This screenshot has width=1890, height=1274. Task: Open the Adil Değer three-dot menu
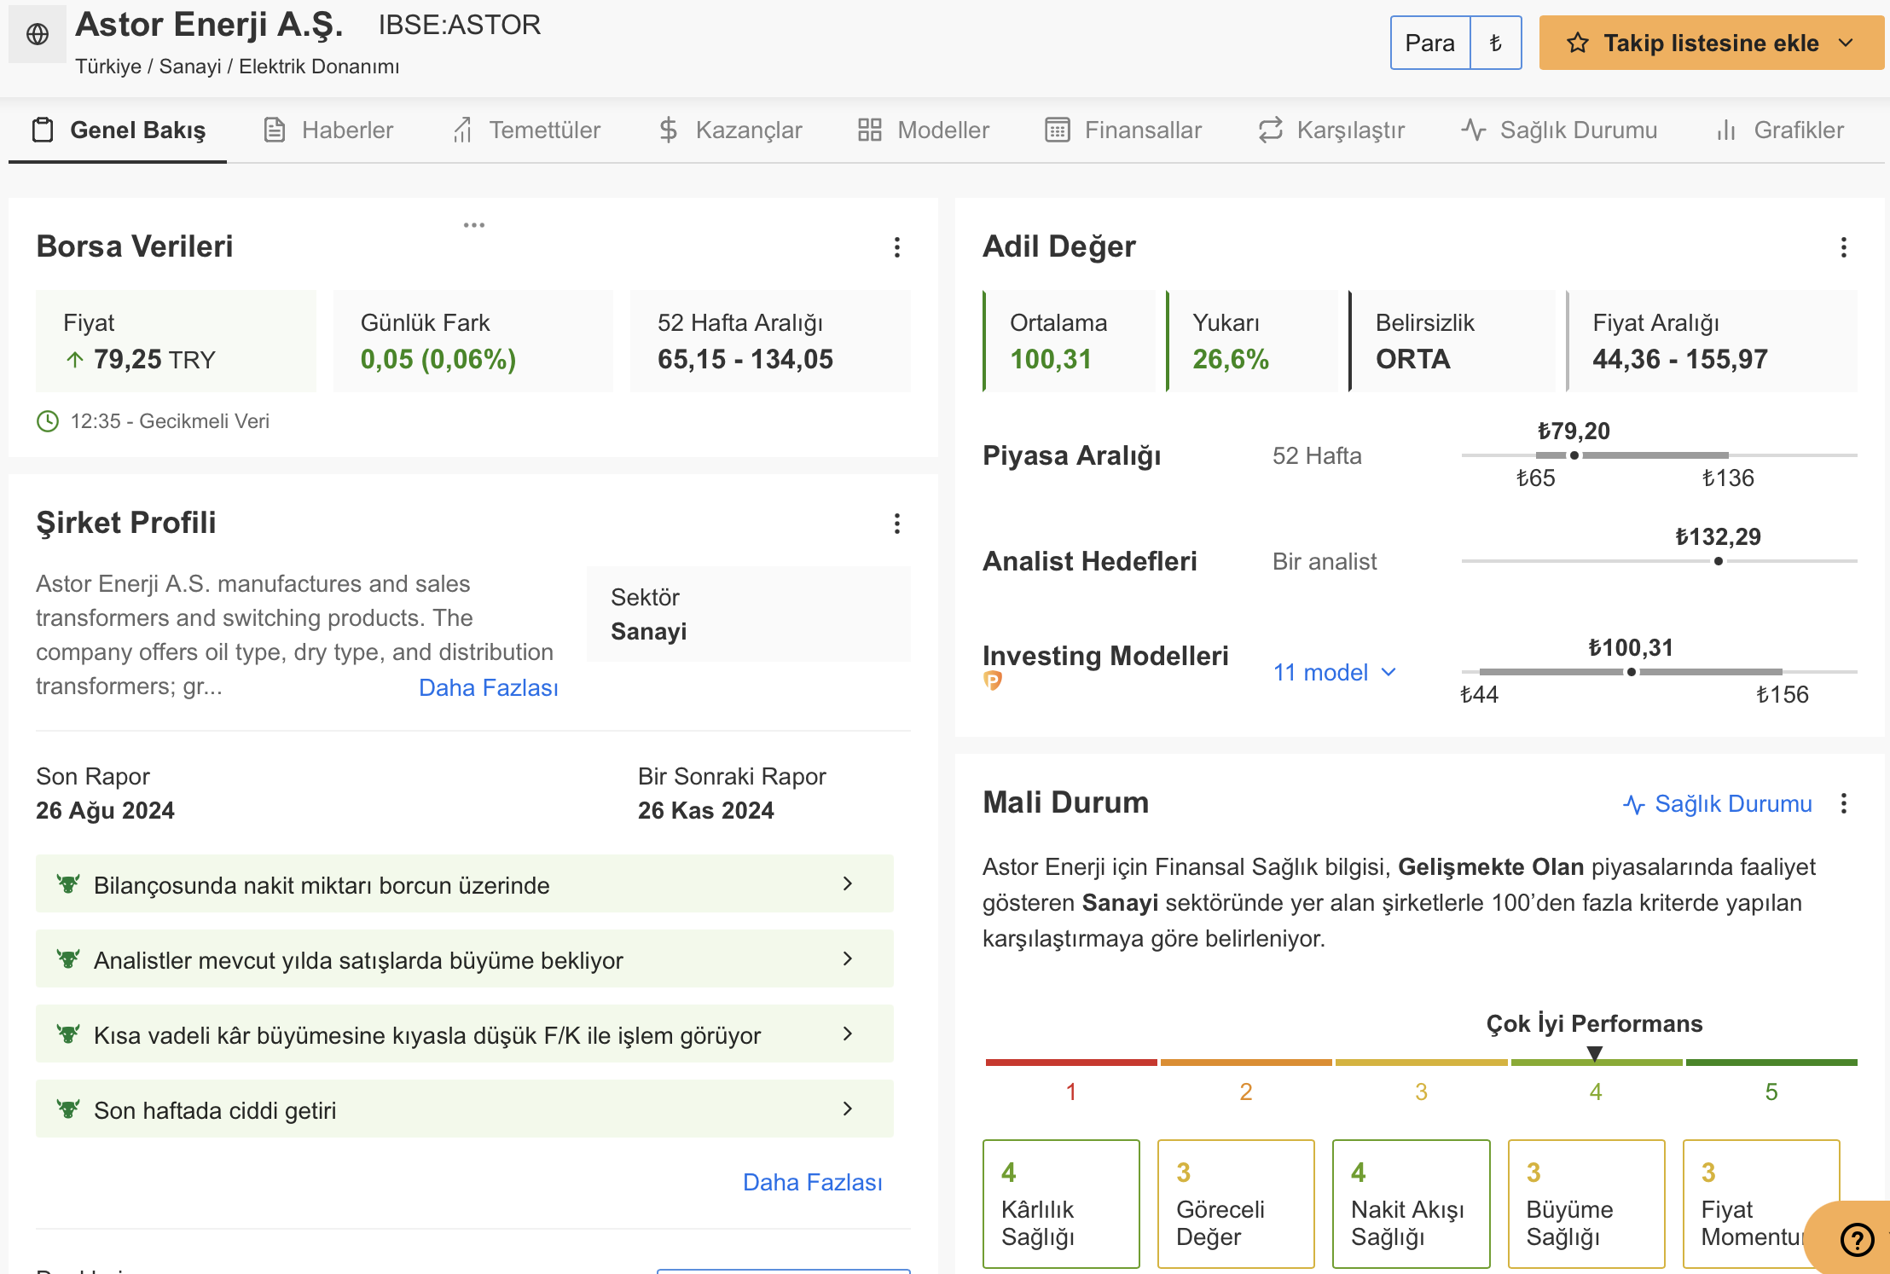point(1843,247)
